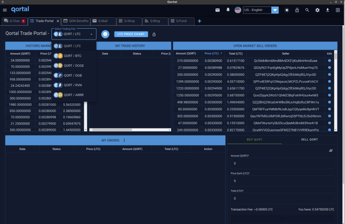The image size is (345, 224).
Task: Select QORT / DGB trading pair
Action: coord(74,75)
